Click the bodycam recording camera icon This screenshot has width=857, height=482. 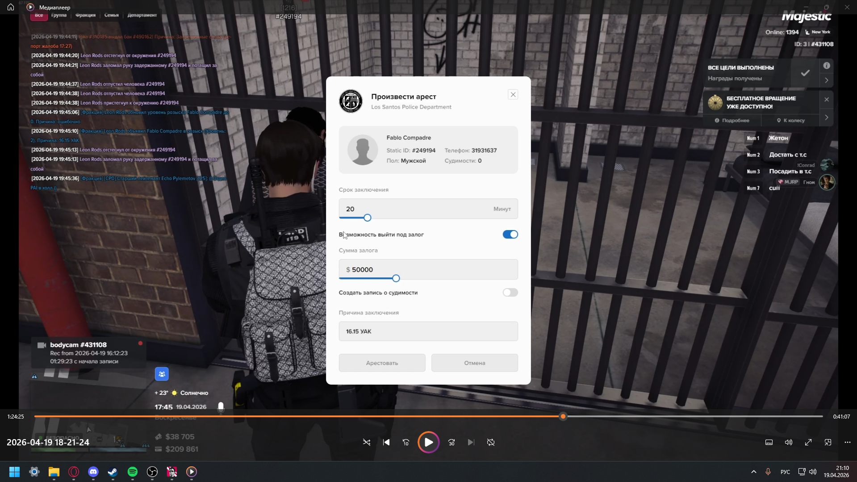tap(42, 345)
